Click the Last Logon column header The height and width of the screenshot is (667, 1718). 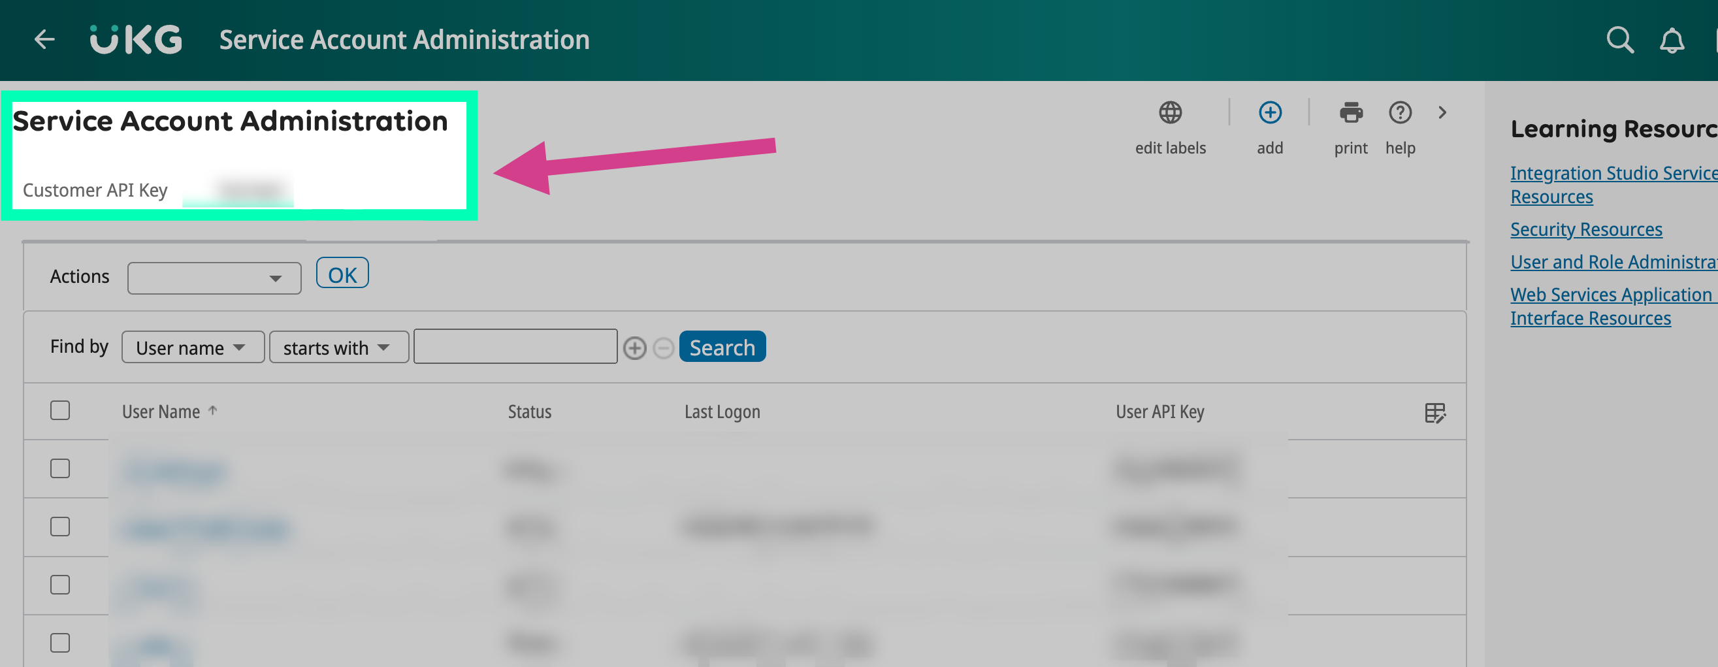(x=722, y=412)
